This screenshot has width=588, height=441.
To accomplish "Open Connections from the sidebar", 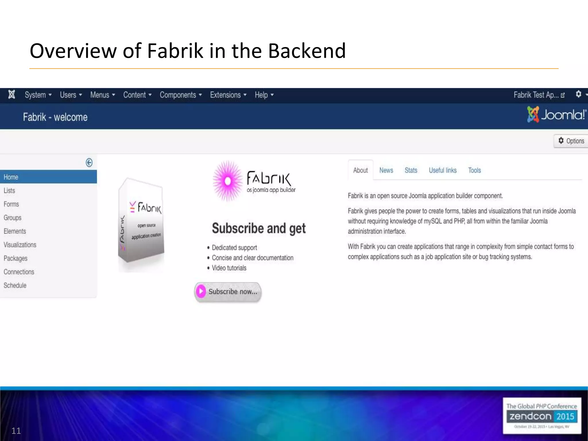I will tap(19, 272).
